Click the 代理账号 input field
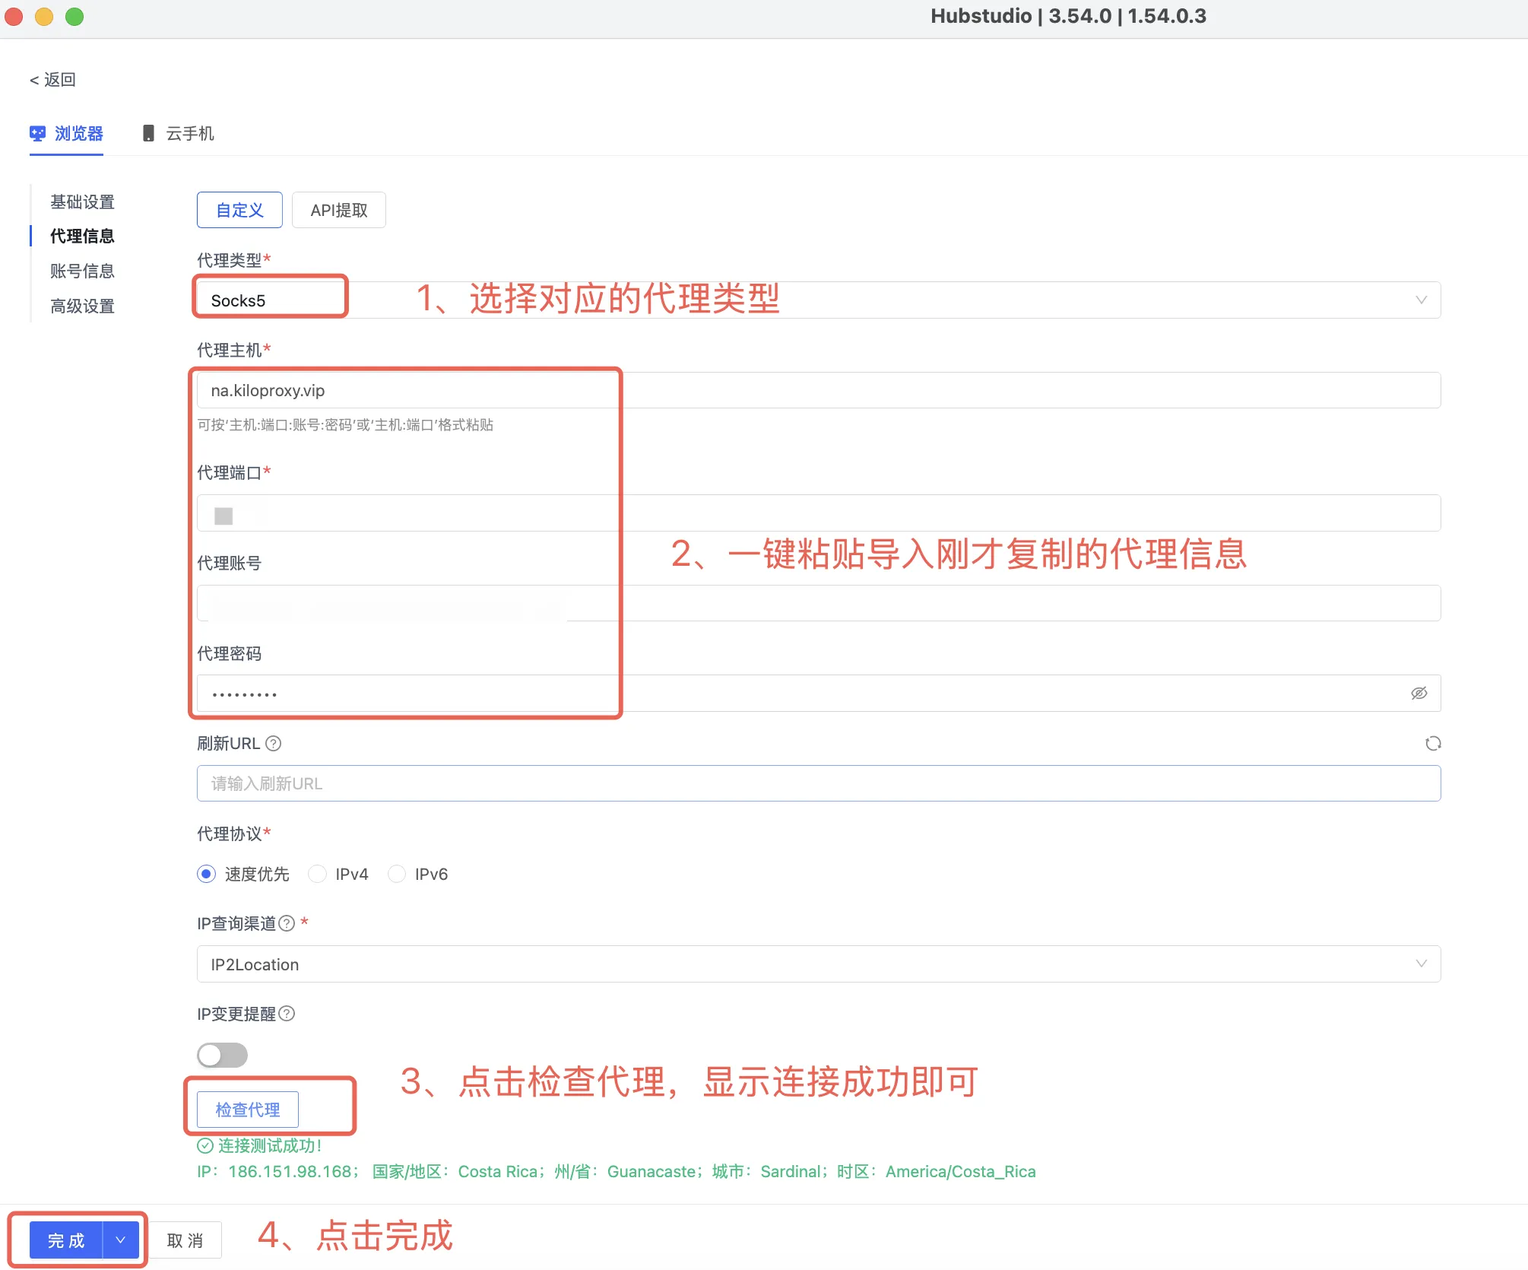Image resolution: width=1528 pixels, height=1270 pixels. pyautogui.click(x=819, y=603)
